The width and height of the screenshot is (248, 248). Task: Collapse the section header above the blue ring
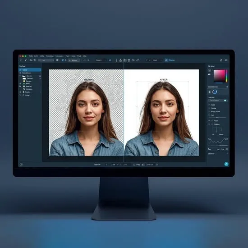tap(218, 87)
